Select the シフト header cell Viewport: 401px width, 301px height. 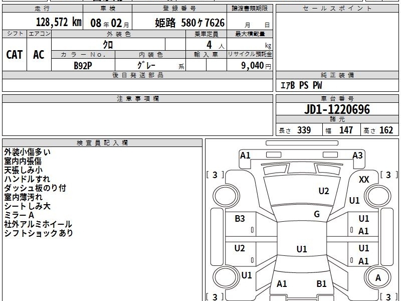point(15,34)
